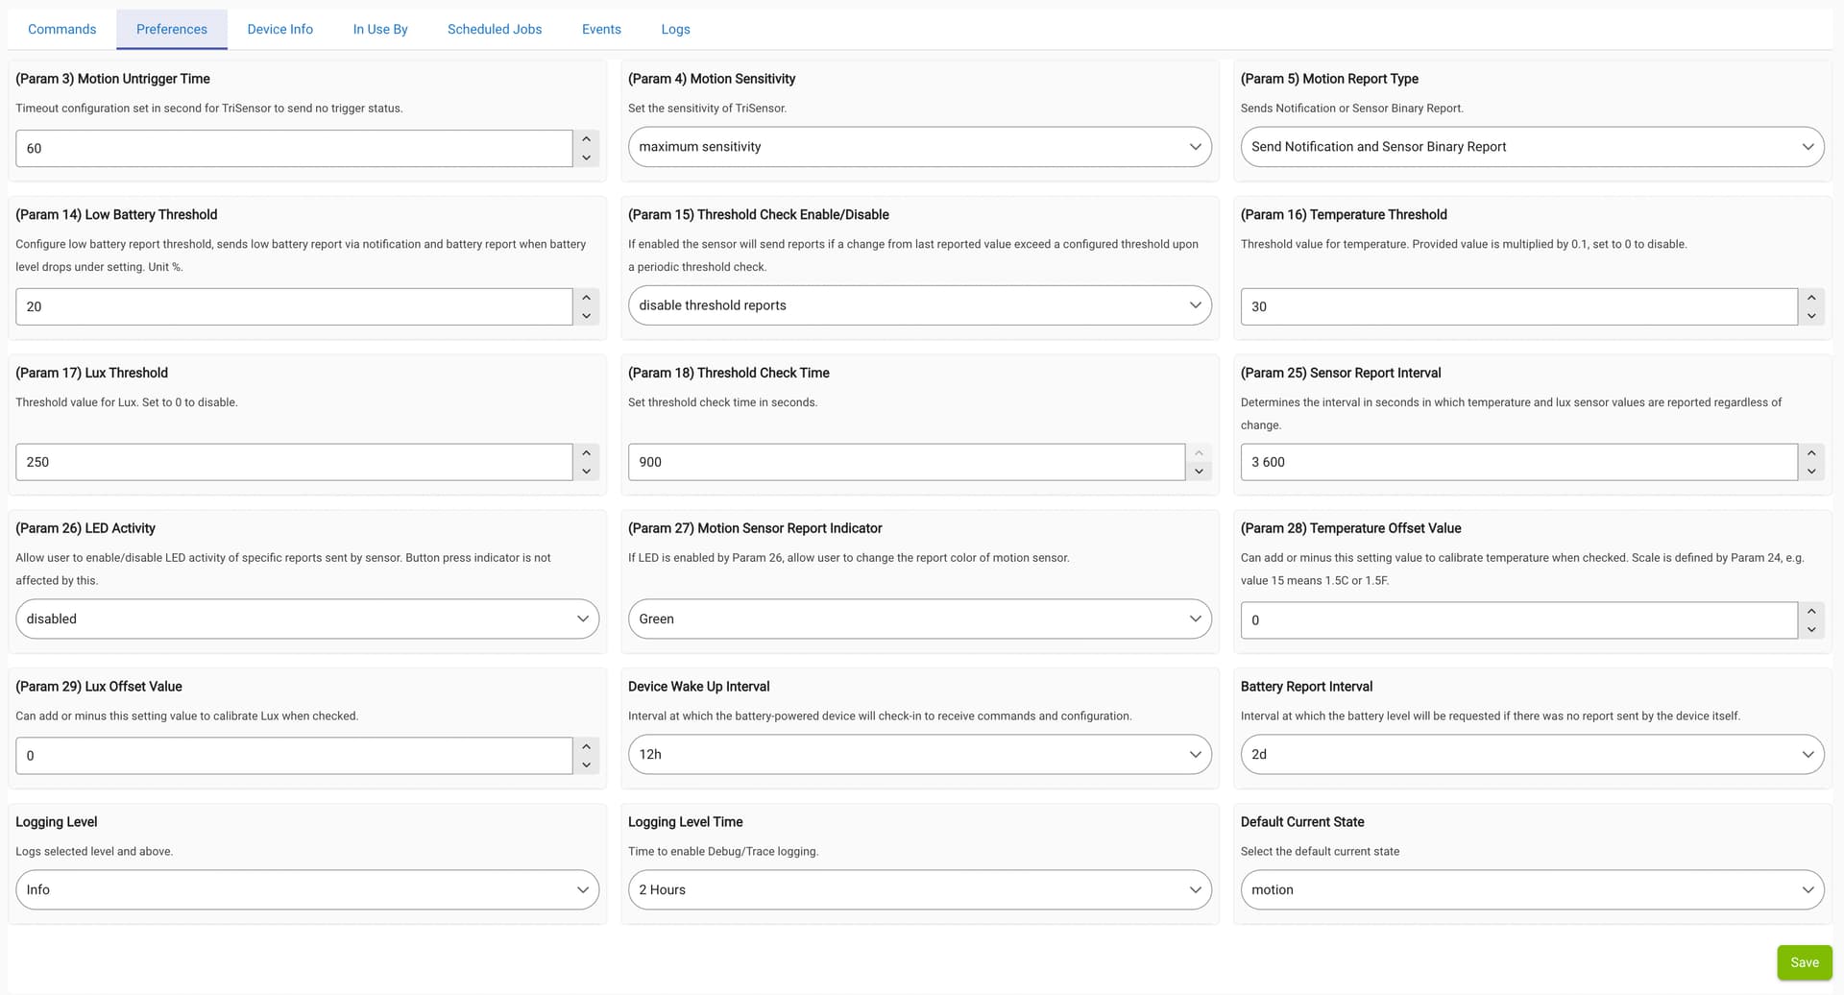Decrease Sensor Report Interval value
Screen dimensions: 1844x995
[x=1811, y=472]
